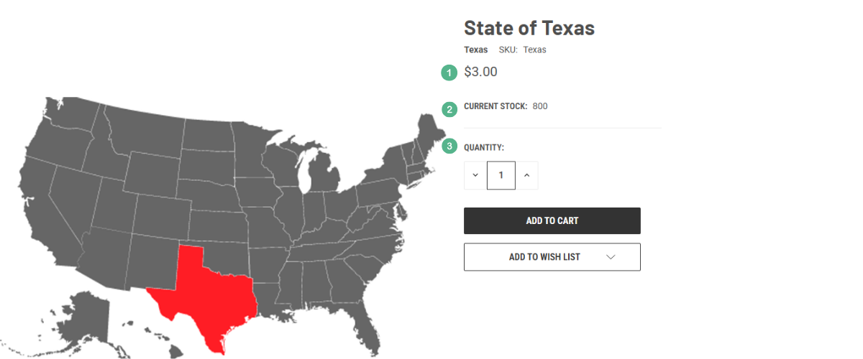Click the SKU value Texas
The height and width of the screenshot is (359, 863).
pos(534,50)
